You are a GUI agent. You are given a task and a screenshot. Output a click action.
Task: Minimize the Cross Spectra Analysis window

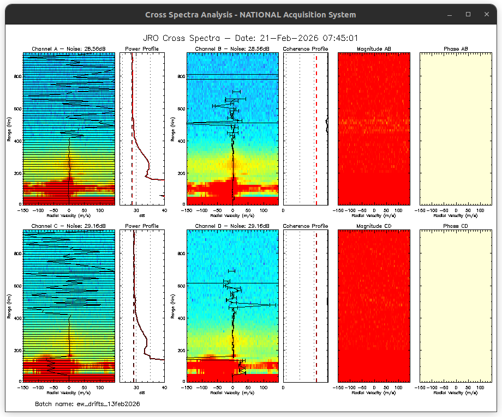[450, 14]
